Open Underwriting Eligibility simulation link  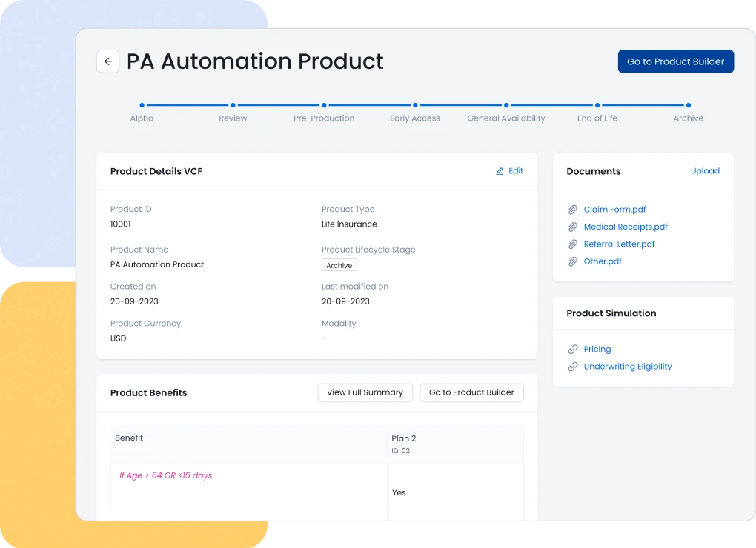tap(627, 367)
